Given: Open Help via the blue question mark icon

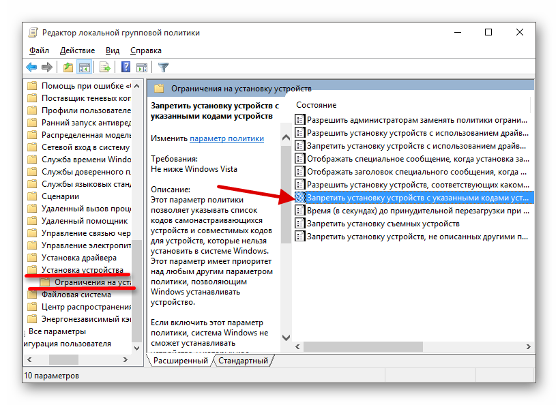Looking at the screenshot, I should pos(126,67).
